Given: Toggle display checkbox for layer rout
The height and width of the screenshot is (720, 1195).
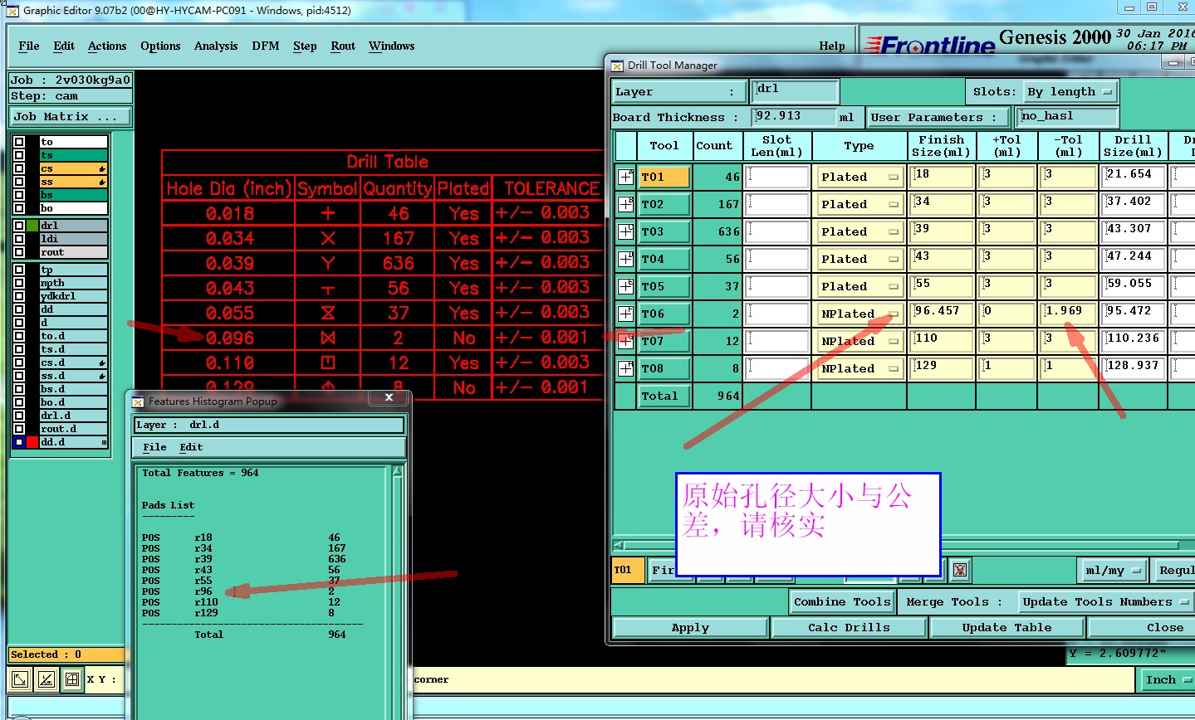Looking at the screenshot, I should [x=19, y=252].
